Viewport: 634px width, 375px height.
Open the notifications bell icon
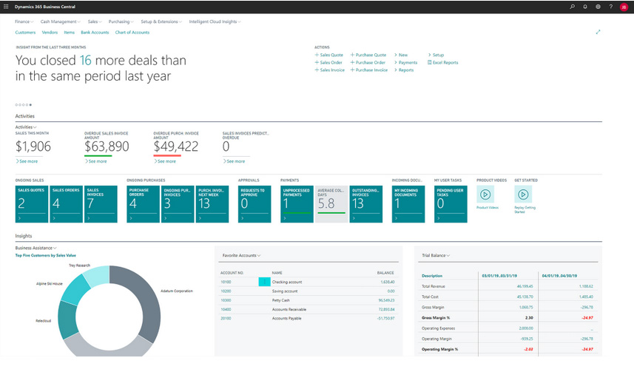585,7
